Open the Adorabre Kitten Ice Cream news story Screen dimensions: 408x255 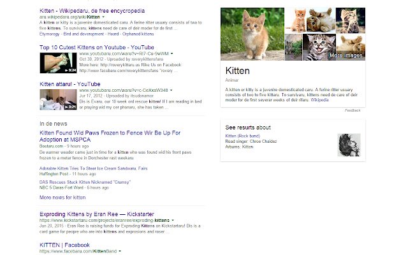pyautogui.click(x=94, y=168)
